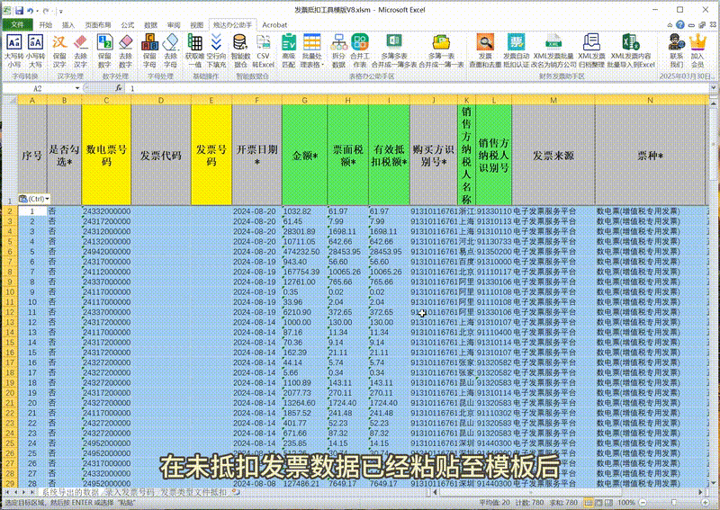Screen dimensions: 720x510
Task: Click the 多簿多表 merge workbooks icon
Action: coord(394,42)
